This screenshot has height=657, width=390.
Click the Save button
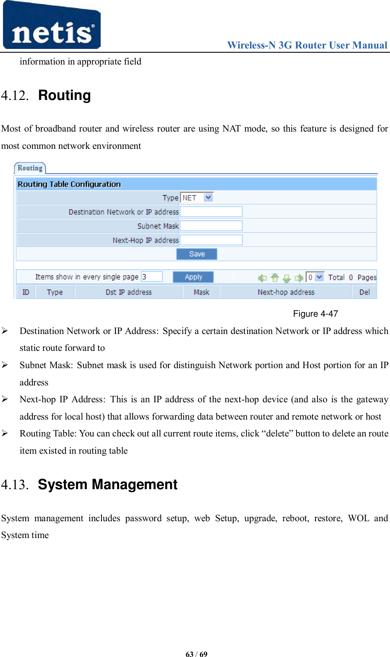[x=196, y=254]
